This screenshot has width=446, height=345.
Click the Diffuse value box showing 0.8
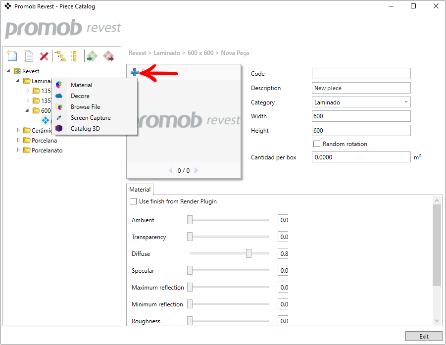(283, 254)
